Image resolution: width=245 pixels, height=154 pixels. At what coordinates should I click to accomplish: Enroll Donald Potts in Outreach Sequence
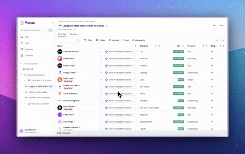[119, 59]
